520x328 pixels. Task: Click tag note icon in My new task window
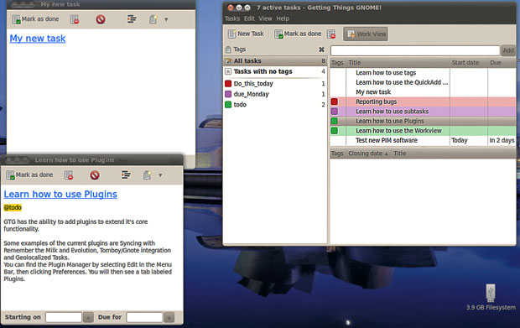[153, 19]
